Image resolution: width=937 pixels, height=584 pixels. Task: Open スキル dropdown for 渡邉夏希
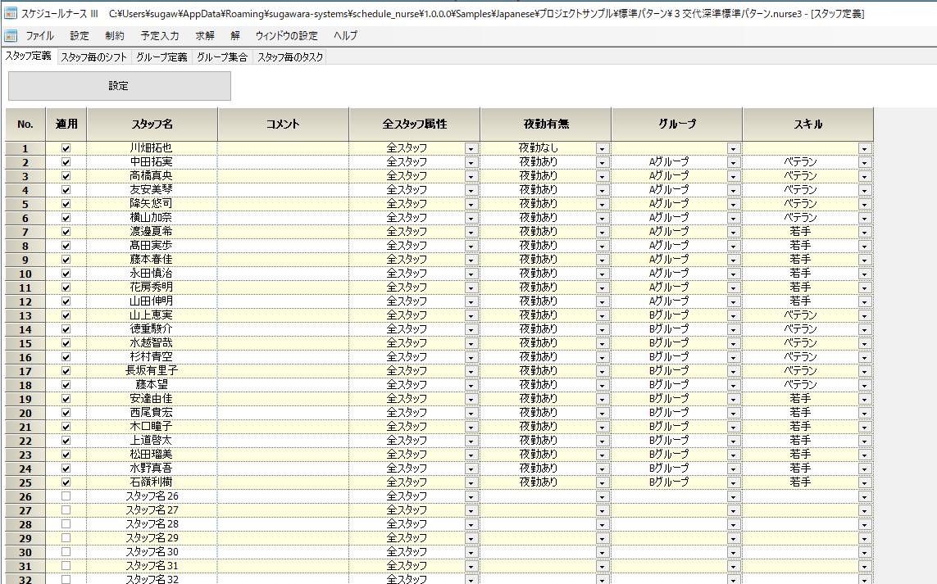(865, 233)
